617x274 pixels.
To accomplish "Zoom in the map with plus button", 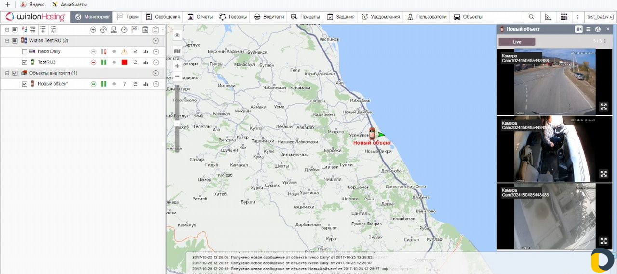I will point(177,66).
